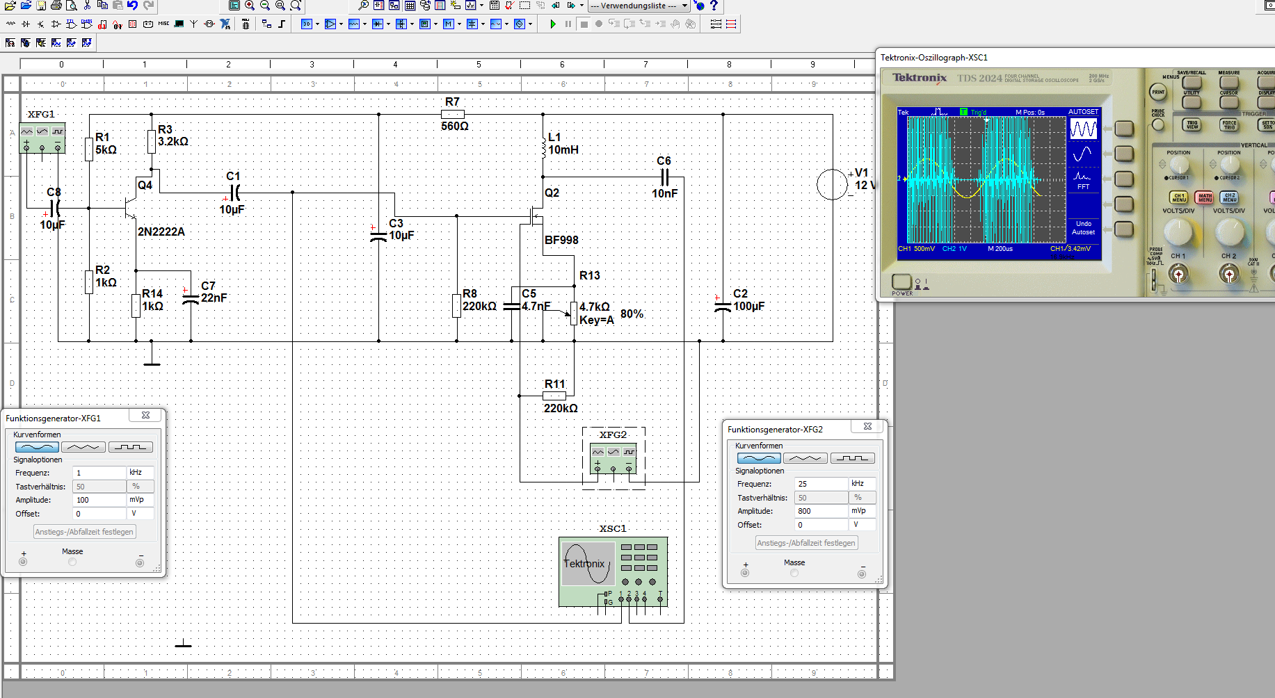The height and width of the screenshot is (698, 1275).
Task: Select triangle waveform in XFG2
Action: 805,458
